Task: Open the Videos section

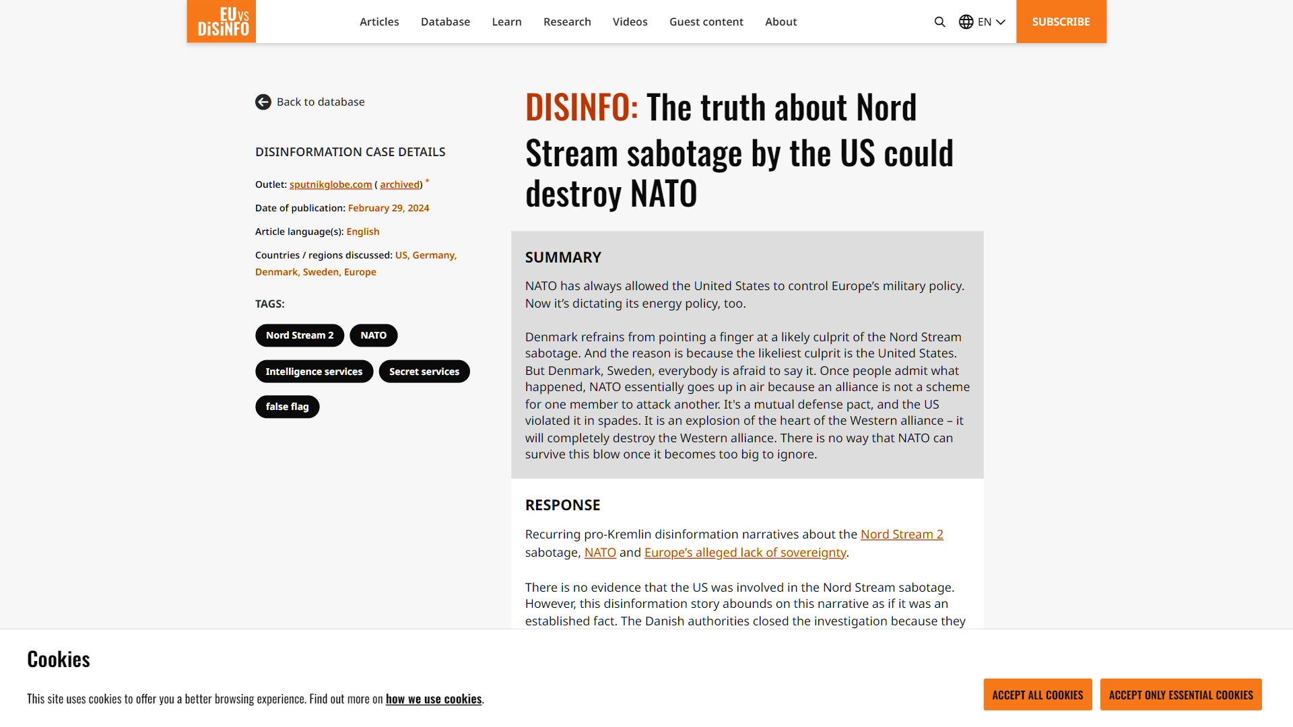Action: tap(630, 22)
